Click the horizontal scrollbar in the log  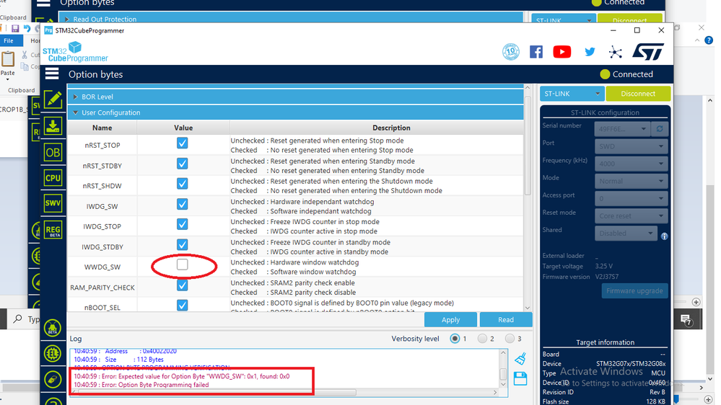click(x=217, y=393)
